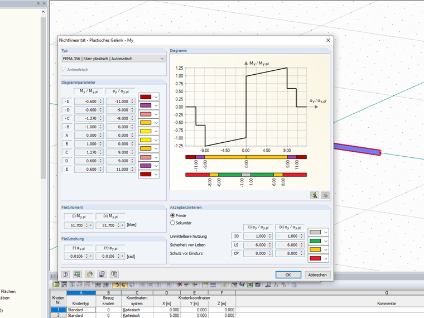Adjust stepper of the -C moment value -1.270
The height and width of the screenshot is (318, 424).
pyautogui.click(x=100, y=118)
